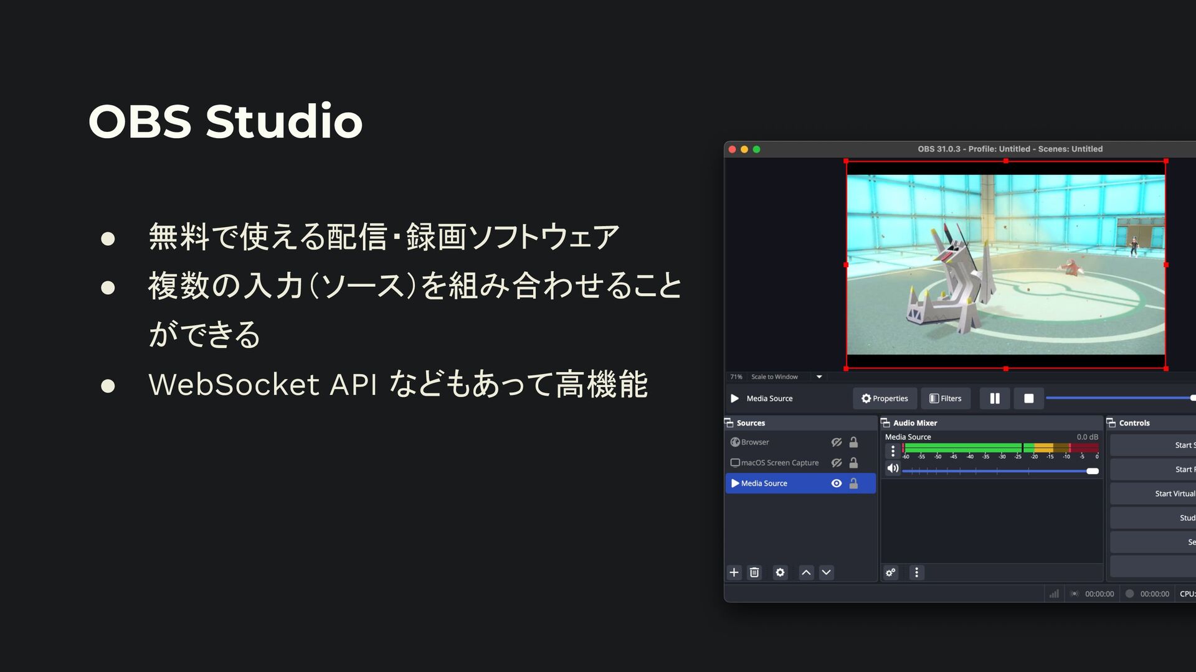
Task: Open Audio Mixer three-dot menu
Action: [916, 572]
